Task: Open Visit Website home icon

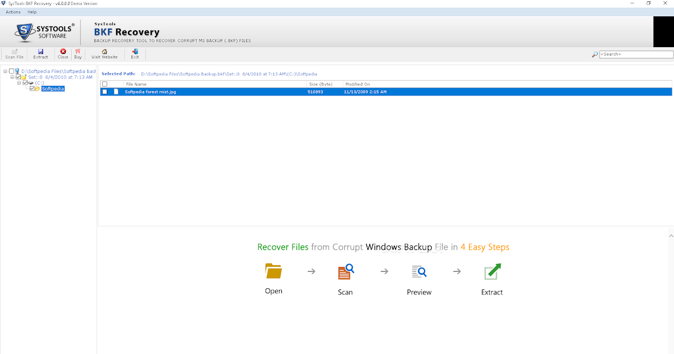Action: click(x=104, y=52)
